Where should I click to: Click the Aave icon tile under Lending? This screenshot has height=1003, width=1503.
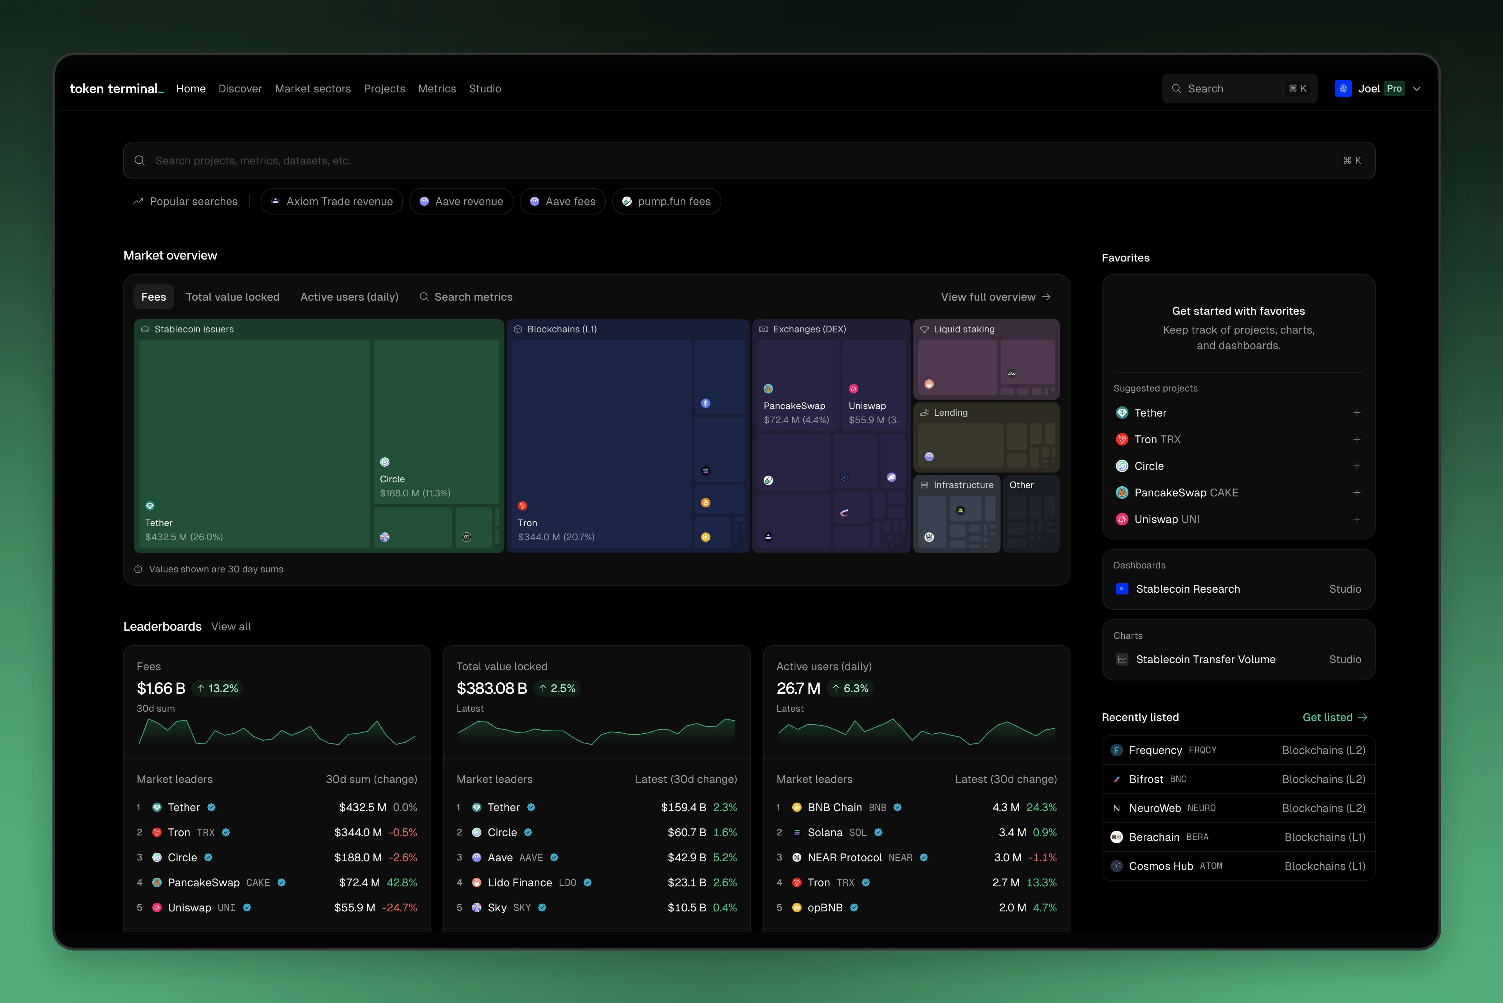coord(961,445)
